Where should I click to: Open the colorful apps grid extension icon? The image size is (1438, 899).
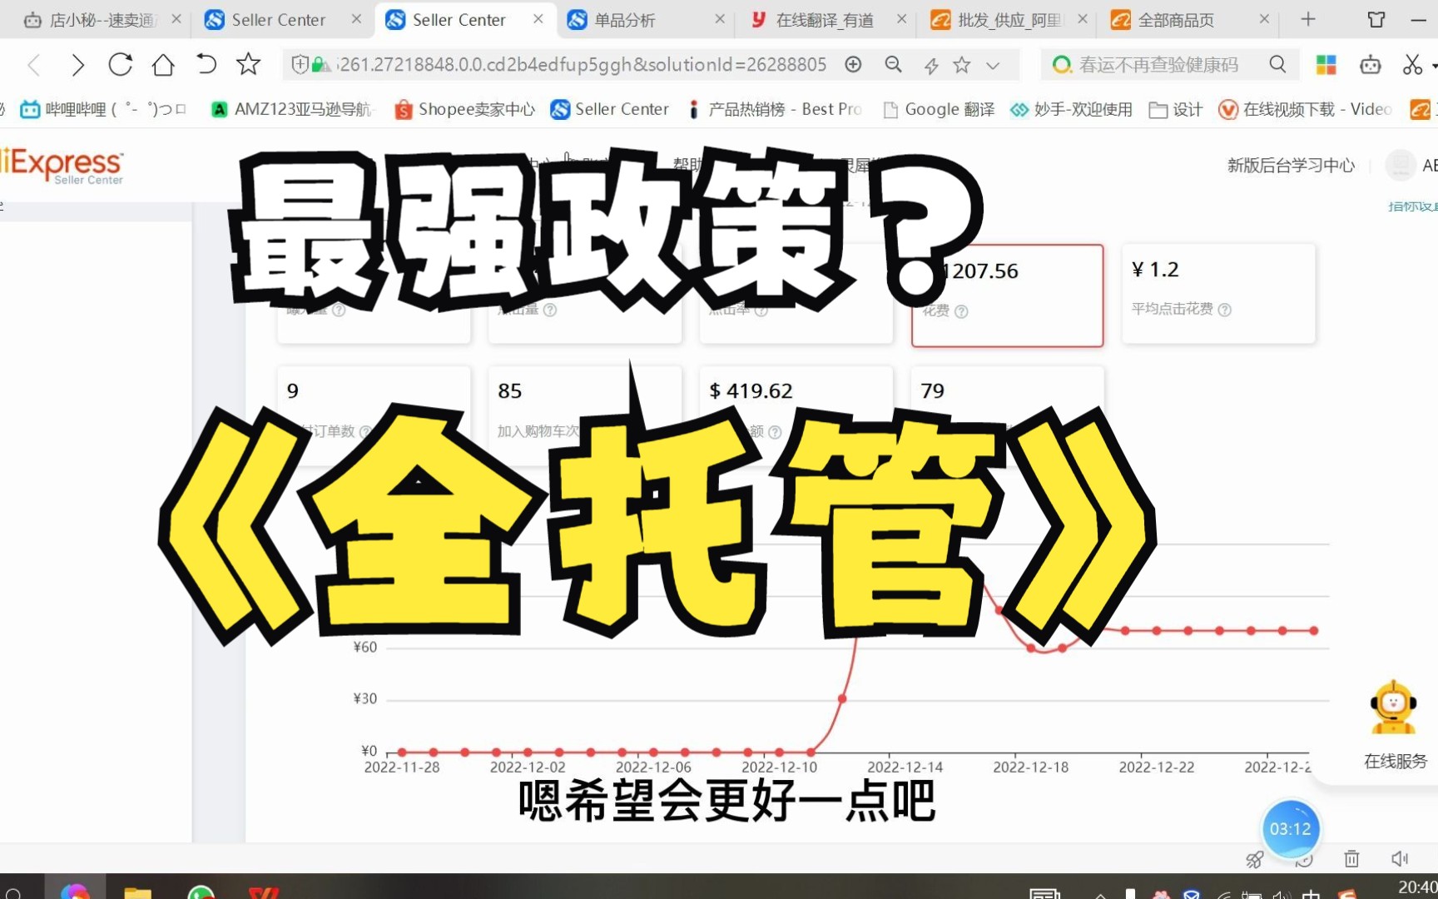[1326, 64]
